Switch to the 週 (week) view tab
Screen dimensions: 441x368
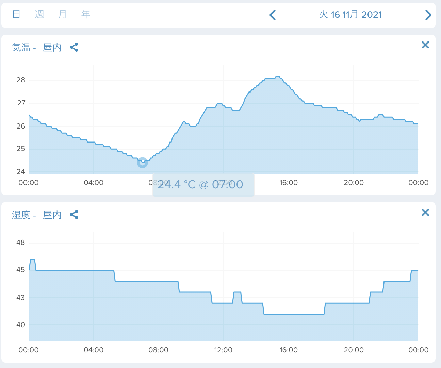coord(39,14)
